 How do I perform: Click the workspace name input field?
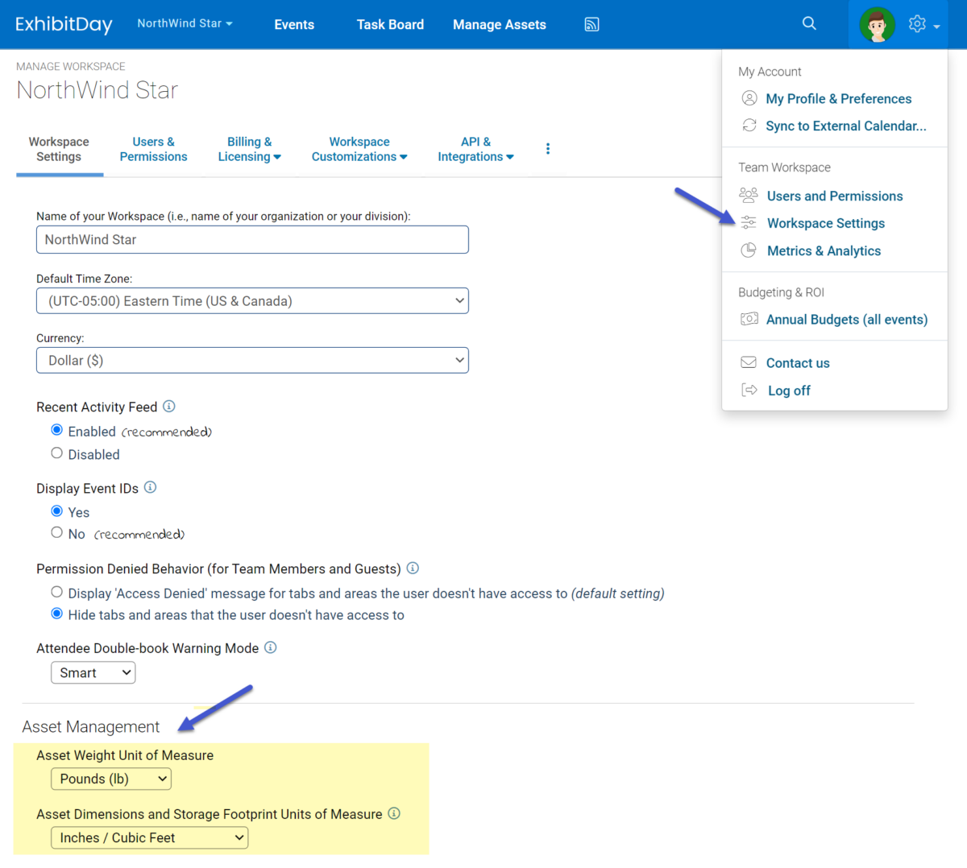point(252,240)
